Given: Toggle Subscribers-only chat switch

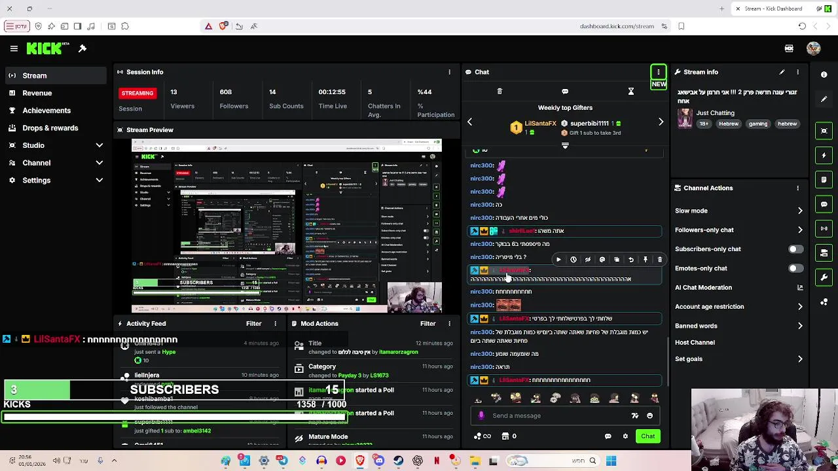Looking at the screenshot, I should click(795, 249).
